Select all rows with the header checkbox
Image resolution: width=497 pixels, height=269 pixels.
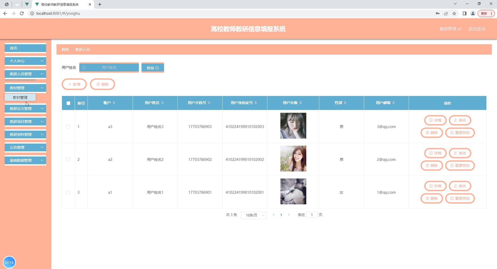[68, 103]
